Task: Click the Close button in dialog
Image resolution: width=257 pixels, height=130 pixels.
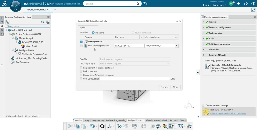Action: coord(175,87)
